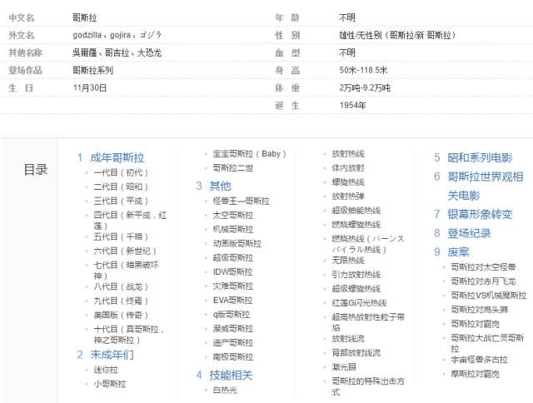The image size is (533, 403).
Task: Open 漫威哥斯拉 entry
Action: tap(233, 329)
